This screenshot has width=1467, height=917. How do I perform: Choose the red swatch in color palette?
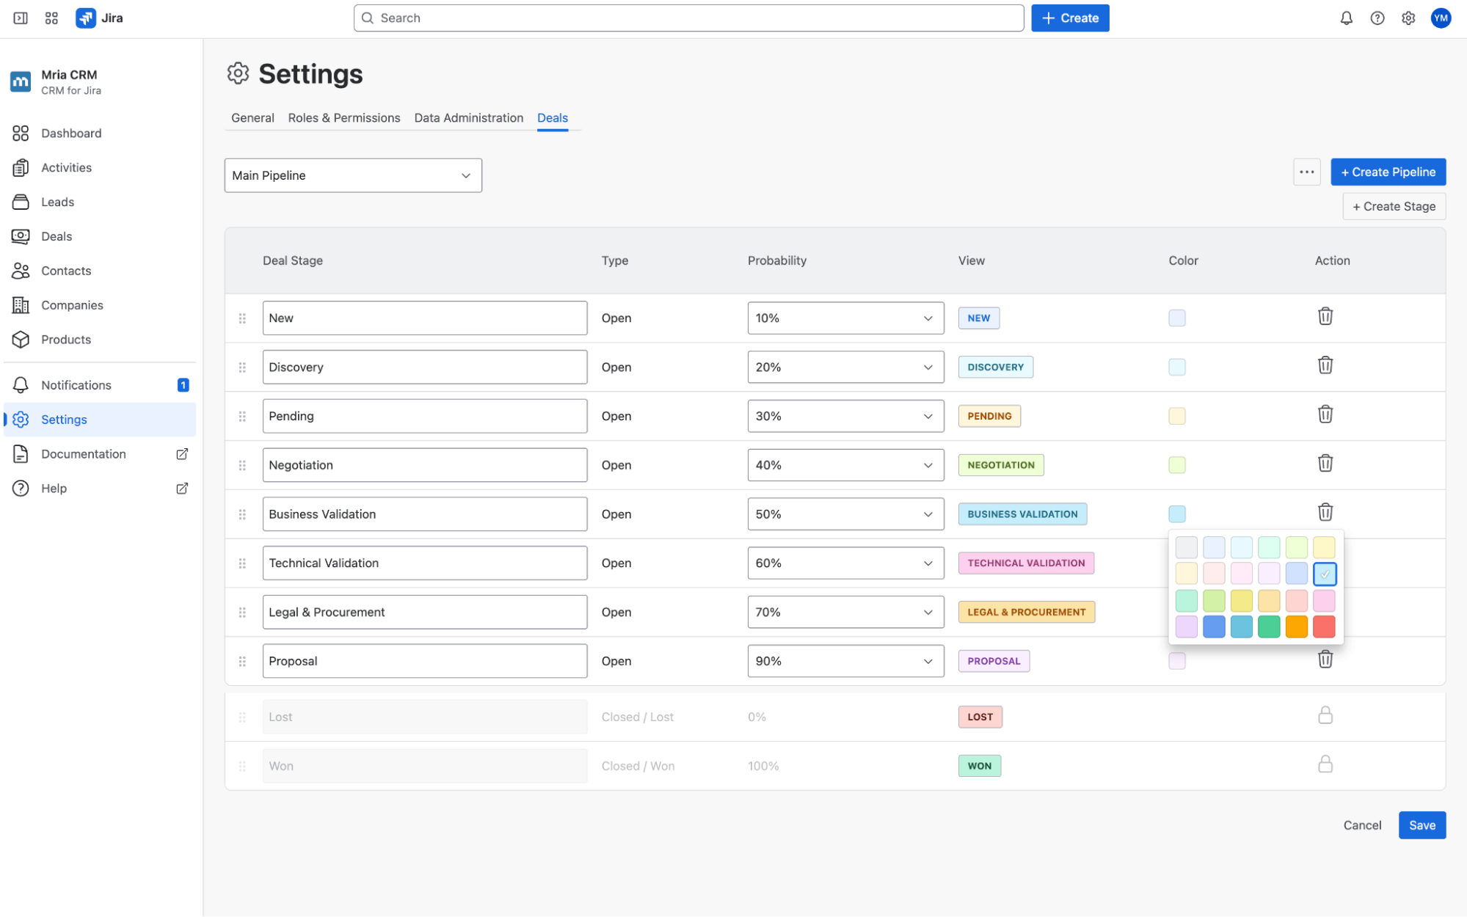tap(1324, 627)
